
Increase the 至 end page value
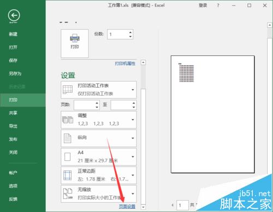(134, 103)
